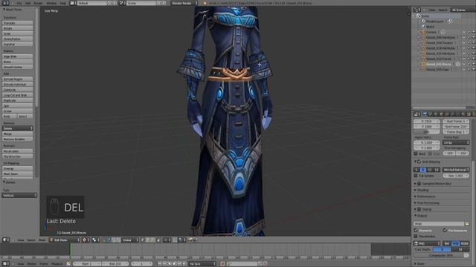The width and height of the screenshot is (476, 267).
Task: Toggle the Sampled Motion Blur checkbox
Action: coord(419,183)
